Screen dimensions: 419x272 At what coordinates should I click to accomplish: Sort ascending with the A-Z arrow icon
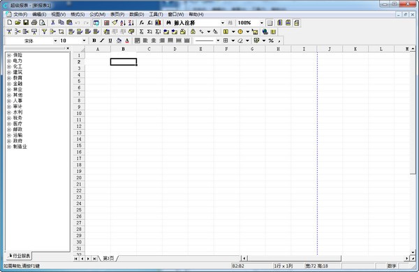pyautogui.click(x=123, y=23)
